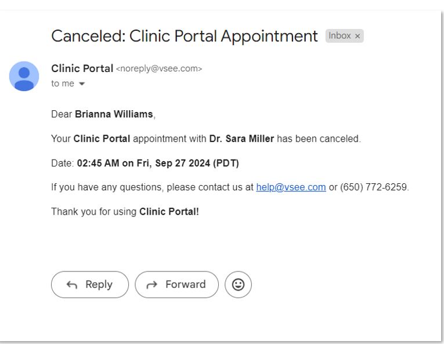Viewport: 444px width, 344px height.
Task: Open the sender's profile avatar
Action: coord(24,76)
